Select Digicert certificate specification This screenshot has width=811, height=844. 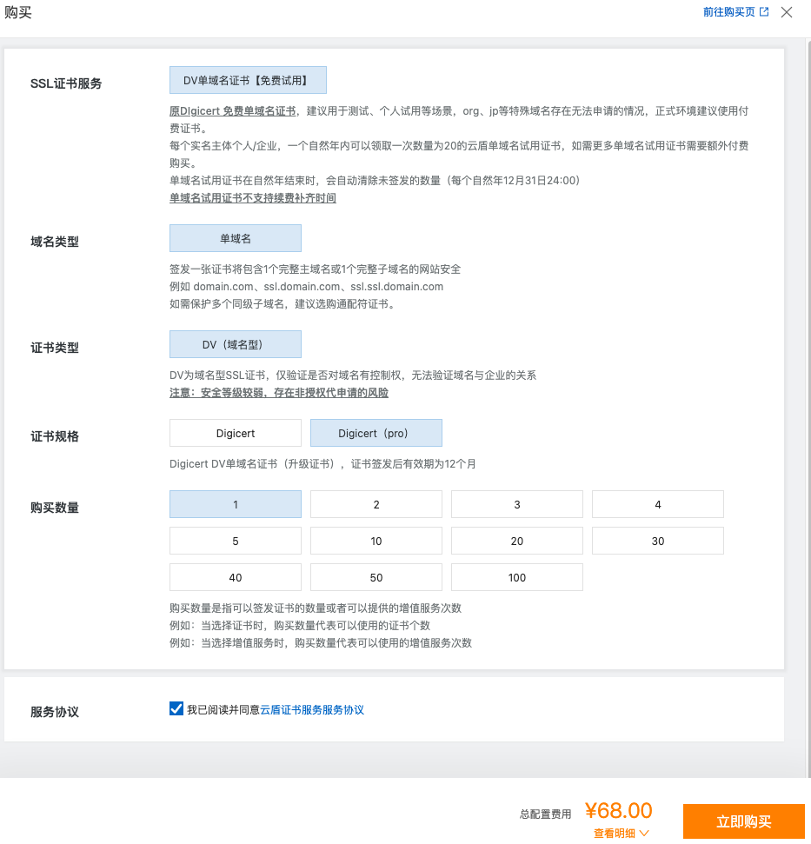click(x=236, y=433)
